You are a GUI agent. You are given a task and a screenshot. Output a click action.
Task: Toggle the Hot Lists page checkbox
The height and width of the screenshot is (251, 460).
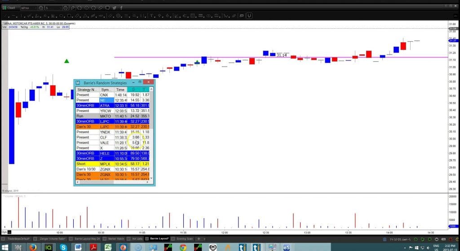128,239
